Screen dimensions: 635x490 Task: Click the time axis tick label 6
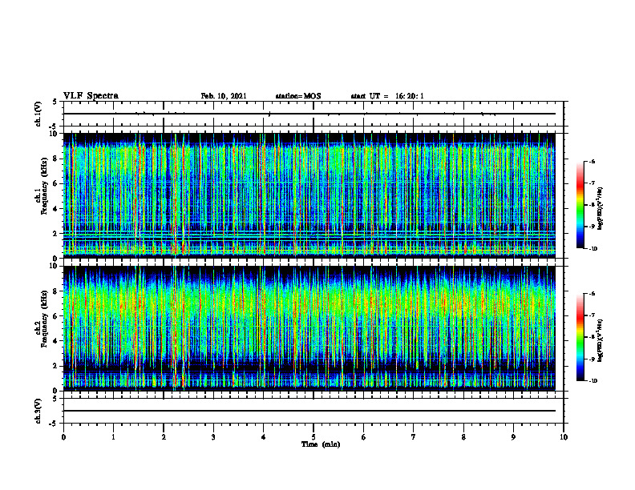click(x=364, y=437)
